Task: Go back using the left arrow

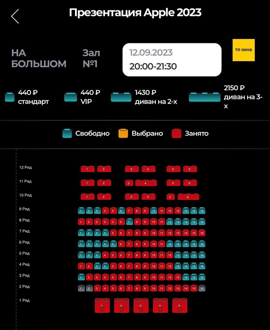Action: [x=15, y=16]
